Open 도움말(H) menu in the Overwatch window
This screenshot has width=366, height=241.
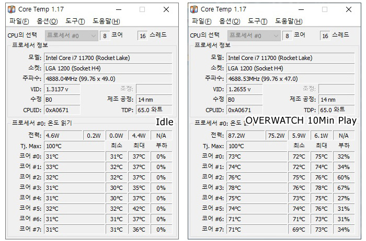pyautogui.click(x=289, y=21)
